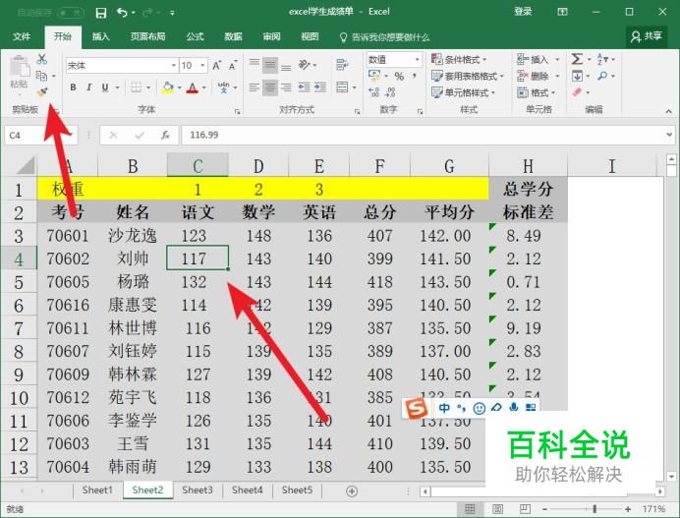680x518 pixels.
Task: Click the Save icon in quick access toolbar
Action: (x=101, y=13)
